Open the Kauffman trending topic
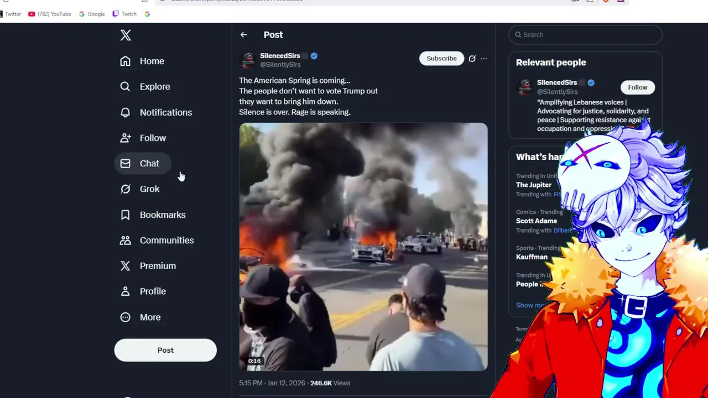 pyautogui.click(x=532, y=257)
